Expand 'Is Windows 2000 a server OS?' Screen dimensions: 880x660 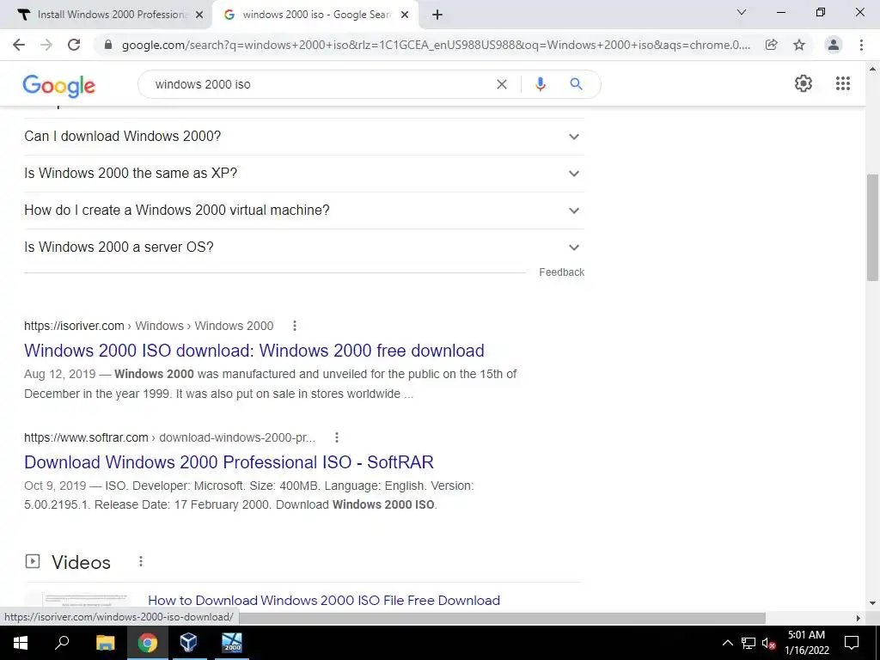(304, 247)
